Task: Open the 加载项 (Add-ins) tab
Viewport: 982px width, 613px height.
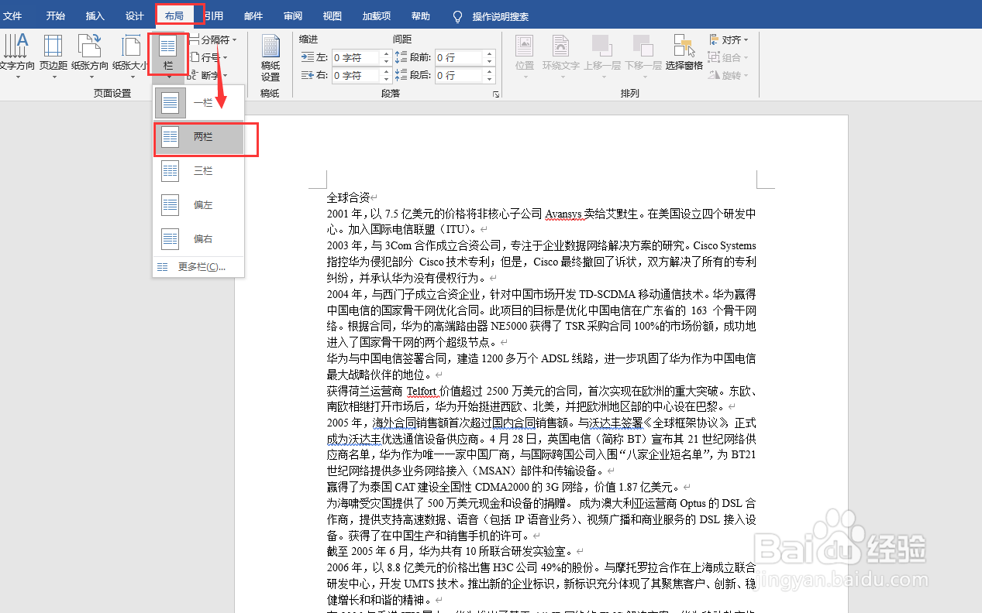Action: (x=377, y=16)
